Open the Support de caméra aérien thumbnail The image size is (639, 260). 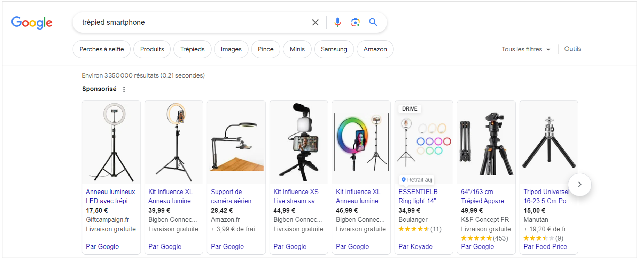(236, 142)
